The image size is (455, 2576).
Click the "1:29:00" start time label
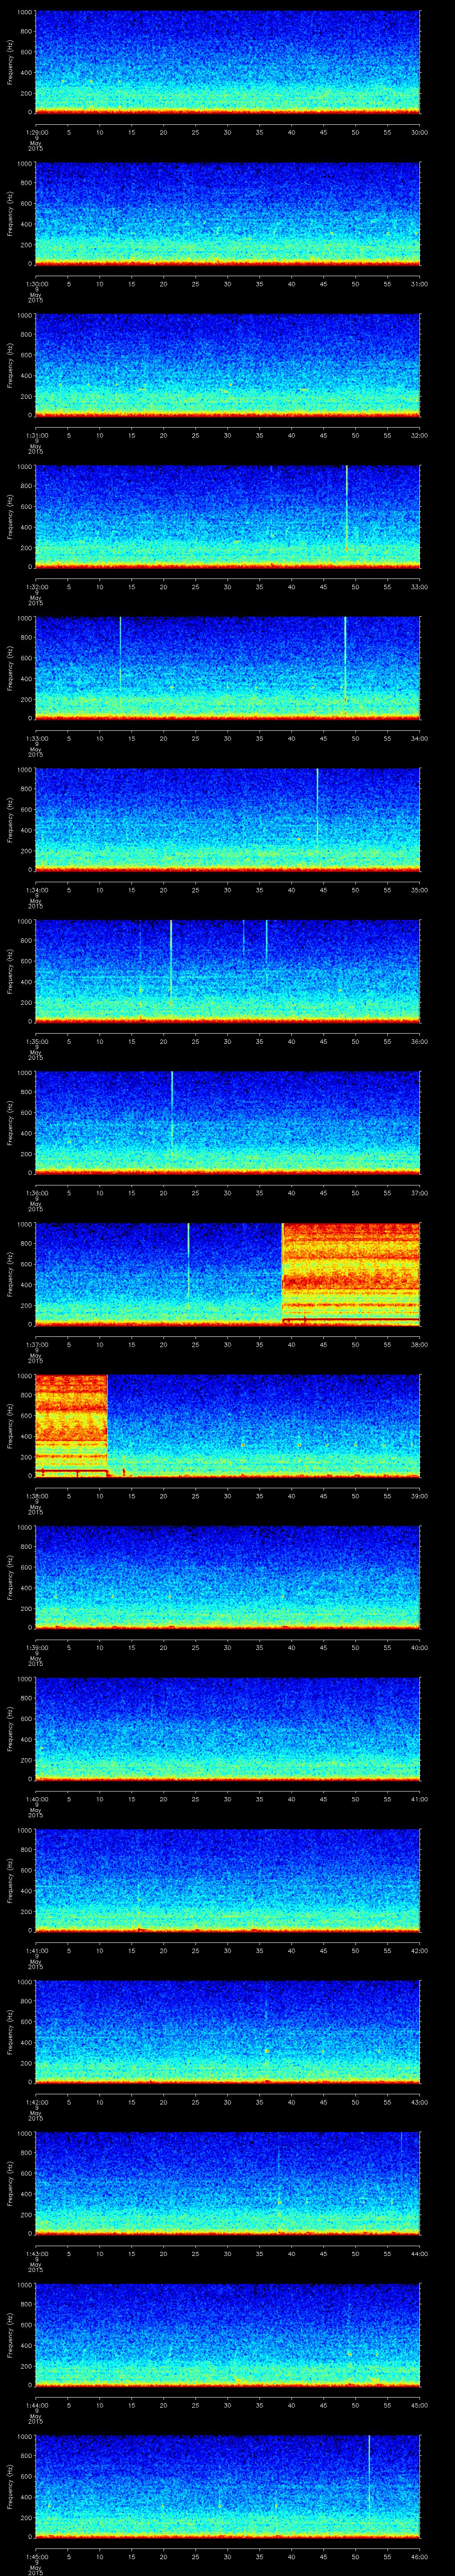coord(36,132)
